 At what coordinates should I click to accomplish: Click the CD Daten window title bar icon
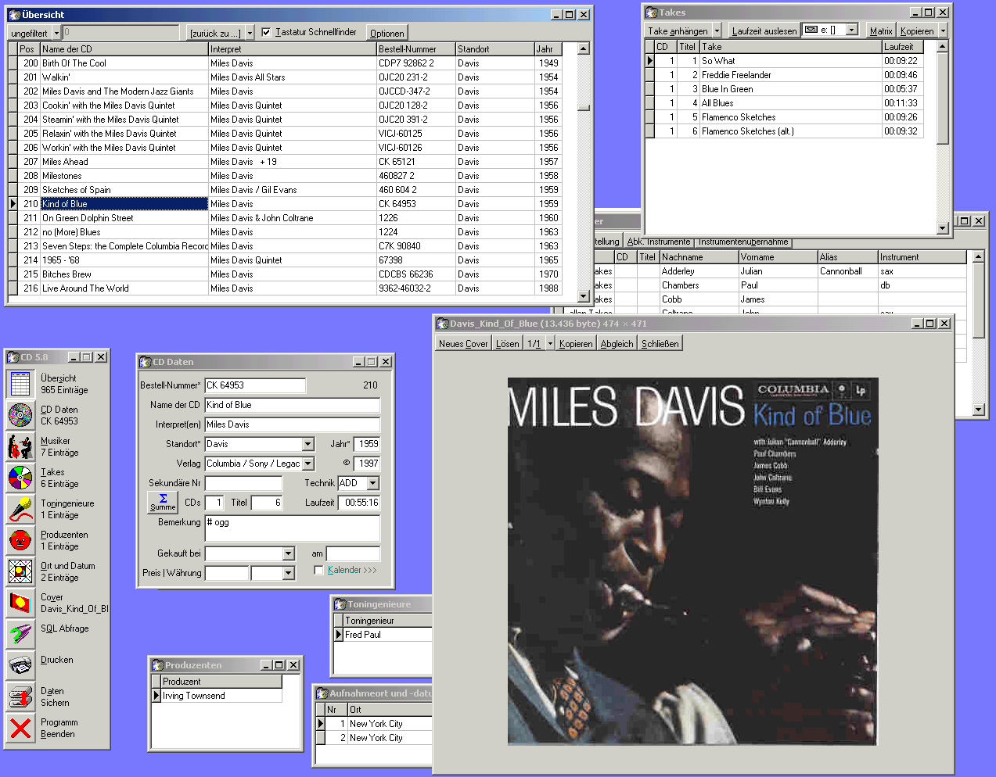pos(145,362)
